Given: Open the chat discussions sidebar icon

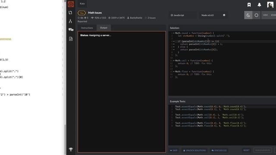Looking at the screenshot, I should point(71,30).
